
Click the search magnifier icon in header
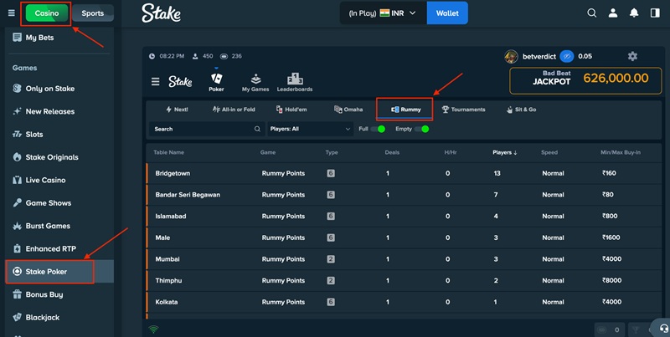pyautogui.click(x=592, y=13)
